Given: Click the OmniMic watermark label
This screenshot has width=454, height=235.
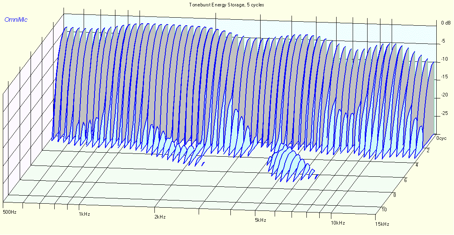Looking at the screenshot, I should [x=16, y=20].
